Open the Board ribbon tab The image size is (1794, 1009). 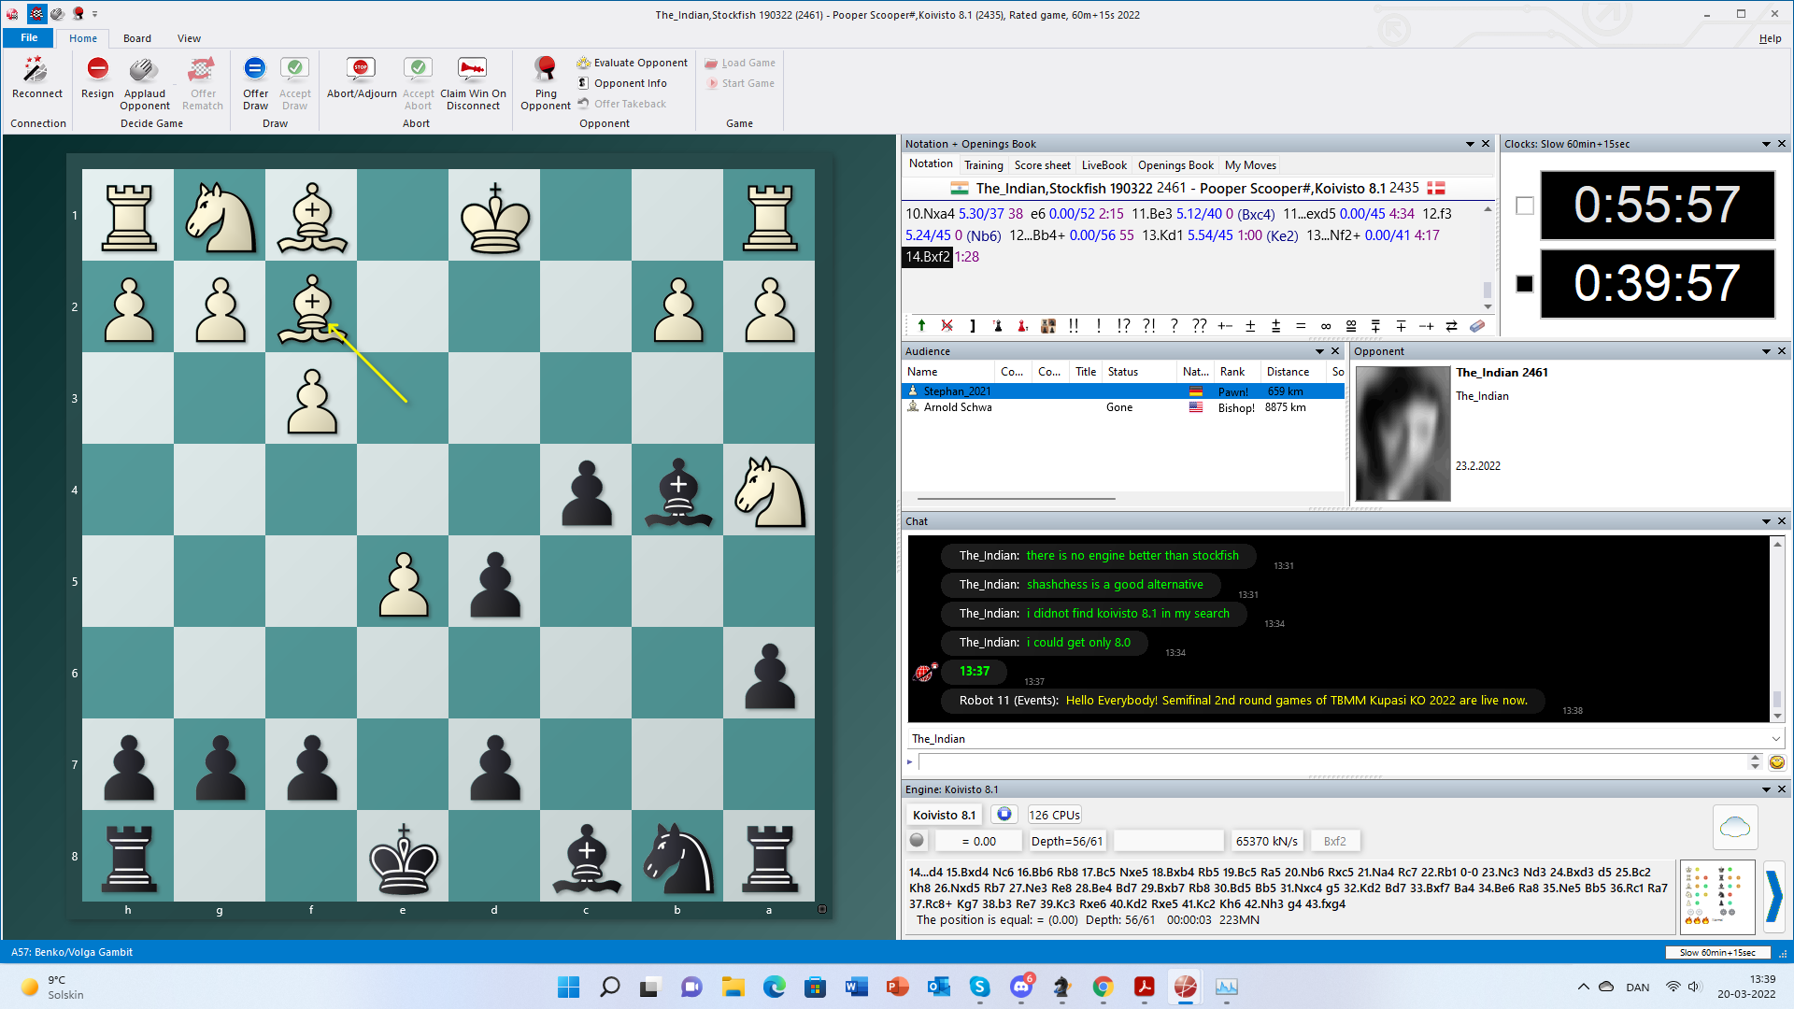coord(136,38)
